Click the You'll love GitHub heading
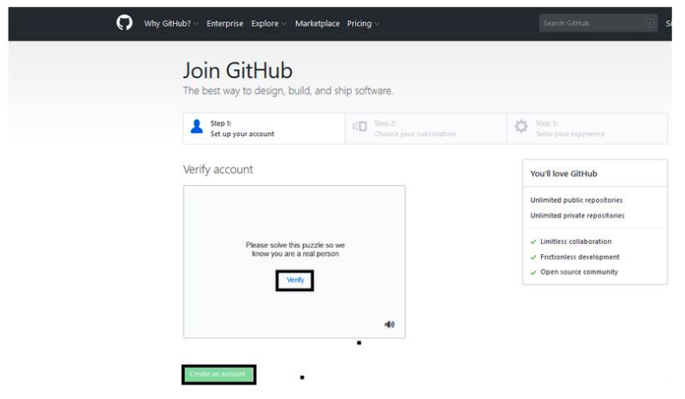 point(563,174)
